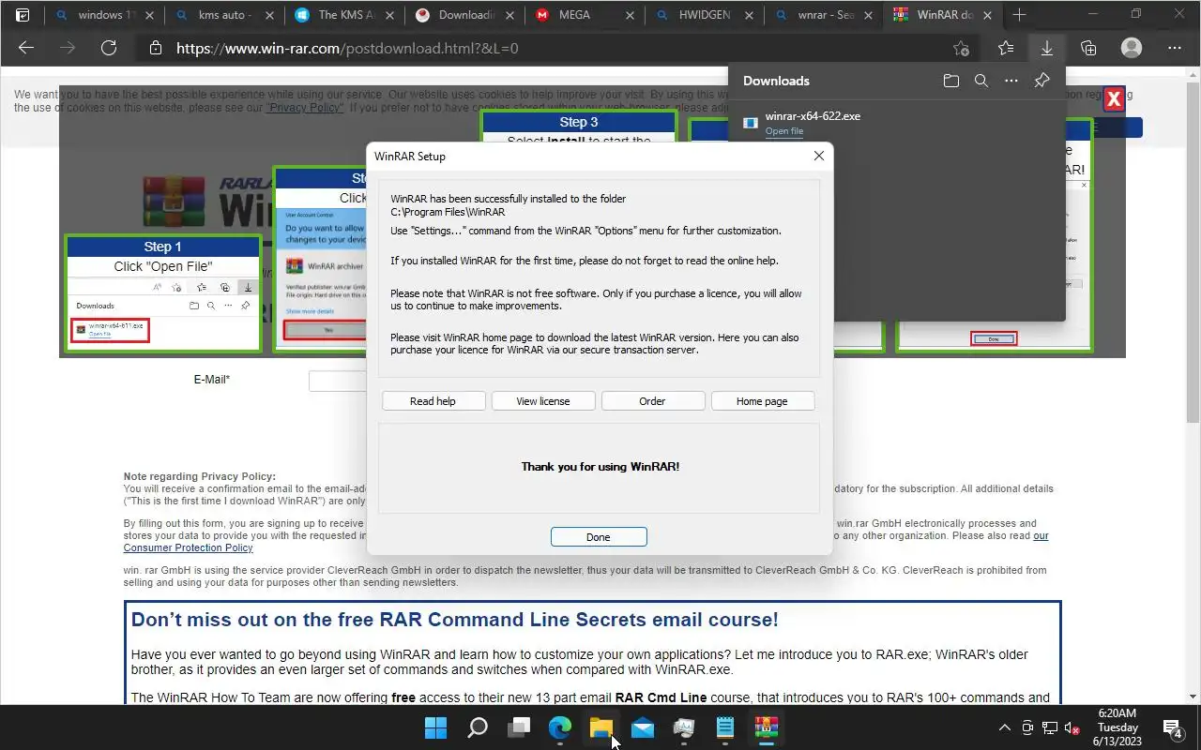The width and height of the screenshot is (1201, 750).
Task: Go back to previous page
Action: pyautogui.click(x=26, y=48)
